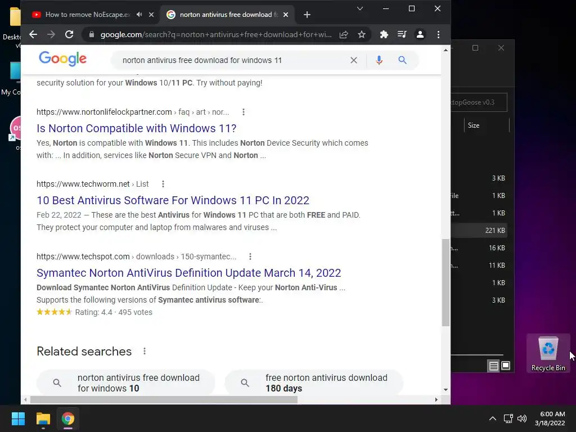
Task: Open Windows Start menu
Action: (x=18, y=418)
